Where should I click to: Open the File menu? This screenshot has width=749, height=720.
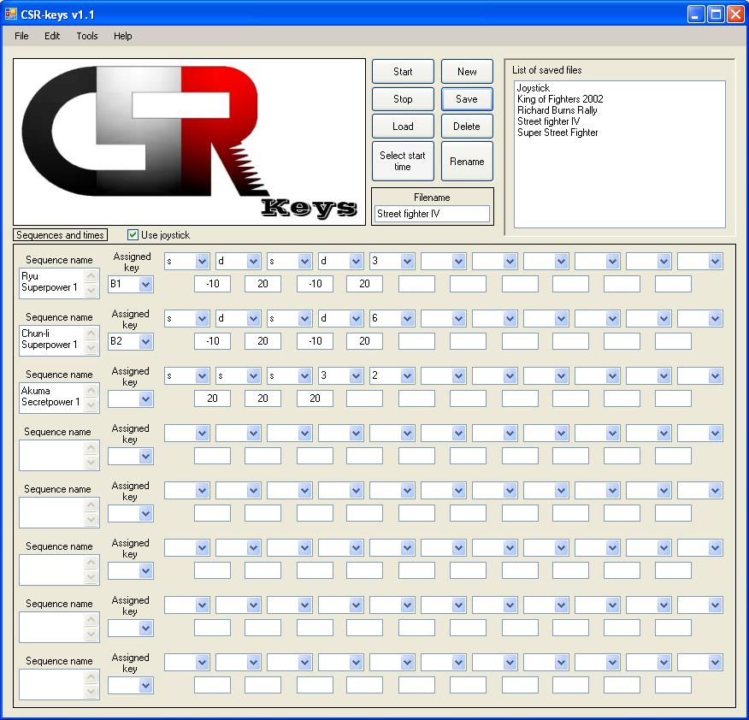(x=21, y=36)
